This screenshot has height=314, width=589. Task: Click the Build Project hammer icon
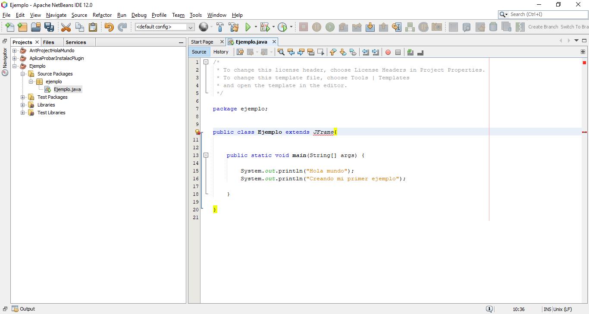coord(220,27)
